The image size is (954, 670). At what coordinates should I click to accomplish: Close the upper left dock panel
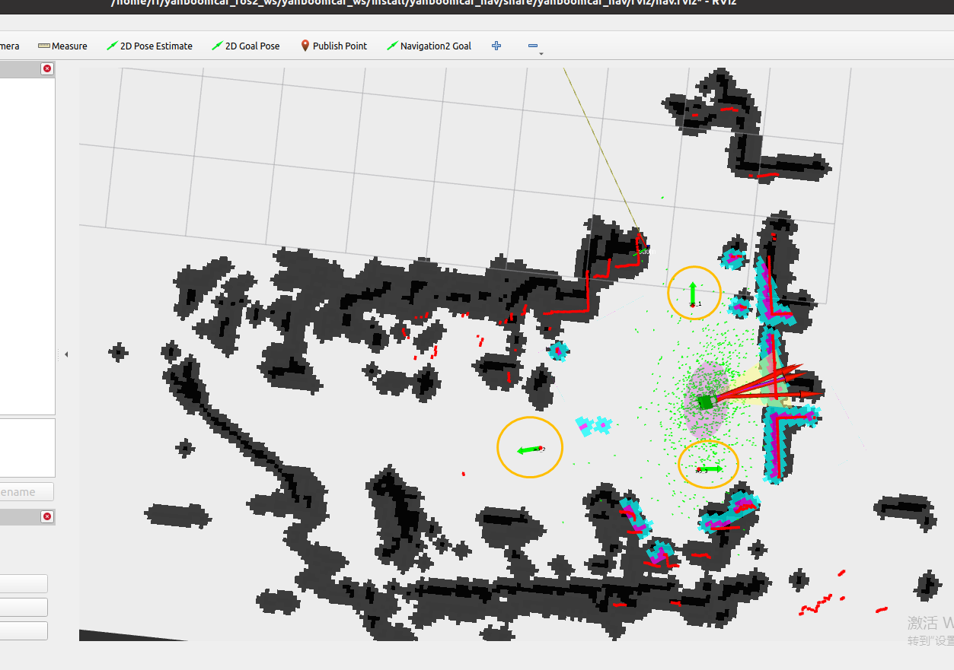pyautogui.click(x=47, y=68)
